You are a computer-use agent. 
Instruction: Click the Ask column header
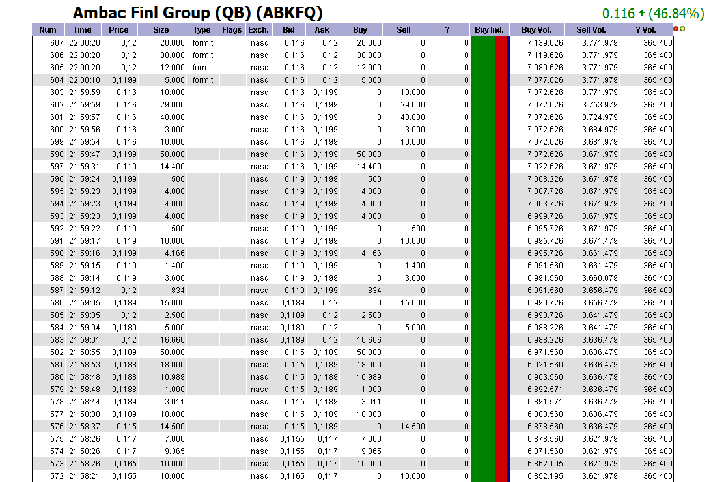pos(322,29)
